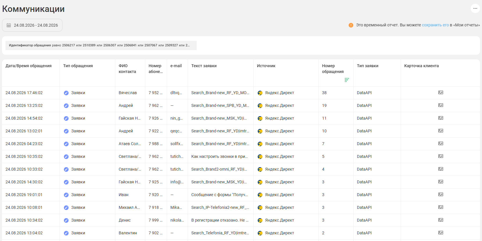Image resolution: width=482 pixels, height=241 pixels.
Task: Open request text 'Как настроить звонки в при...'
Action: [x=219, y=156]
